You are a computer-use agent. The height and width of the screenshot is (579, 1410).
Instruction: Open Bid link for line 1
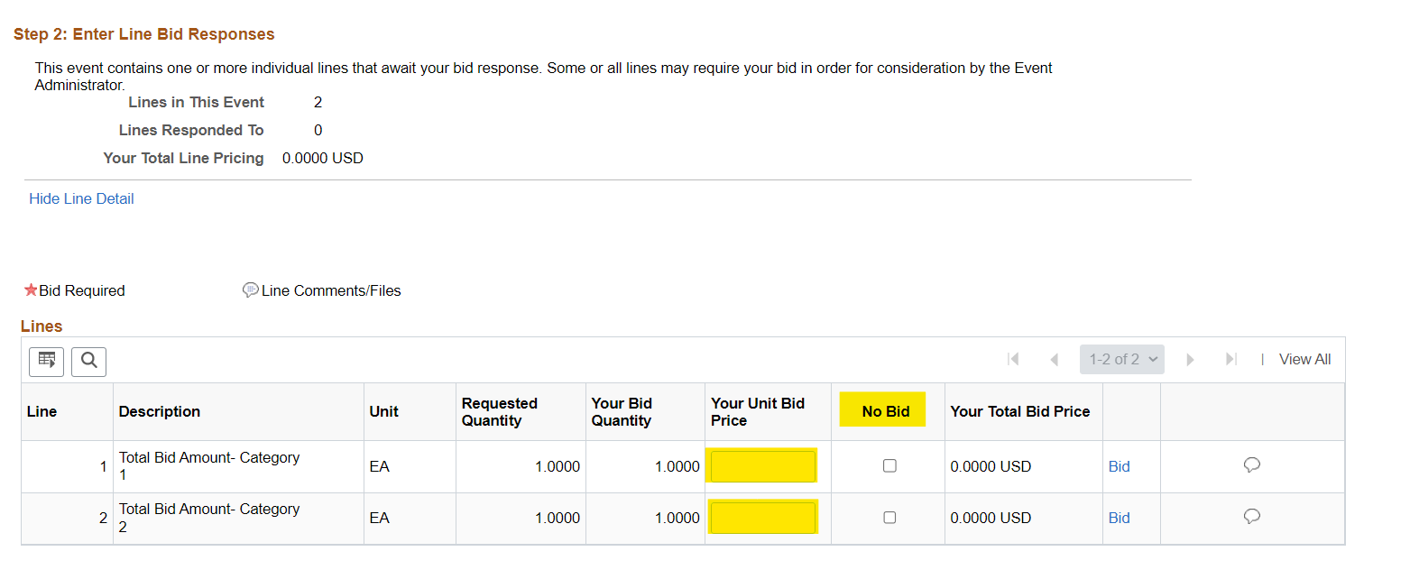pos(1119,466)
